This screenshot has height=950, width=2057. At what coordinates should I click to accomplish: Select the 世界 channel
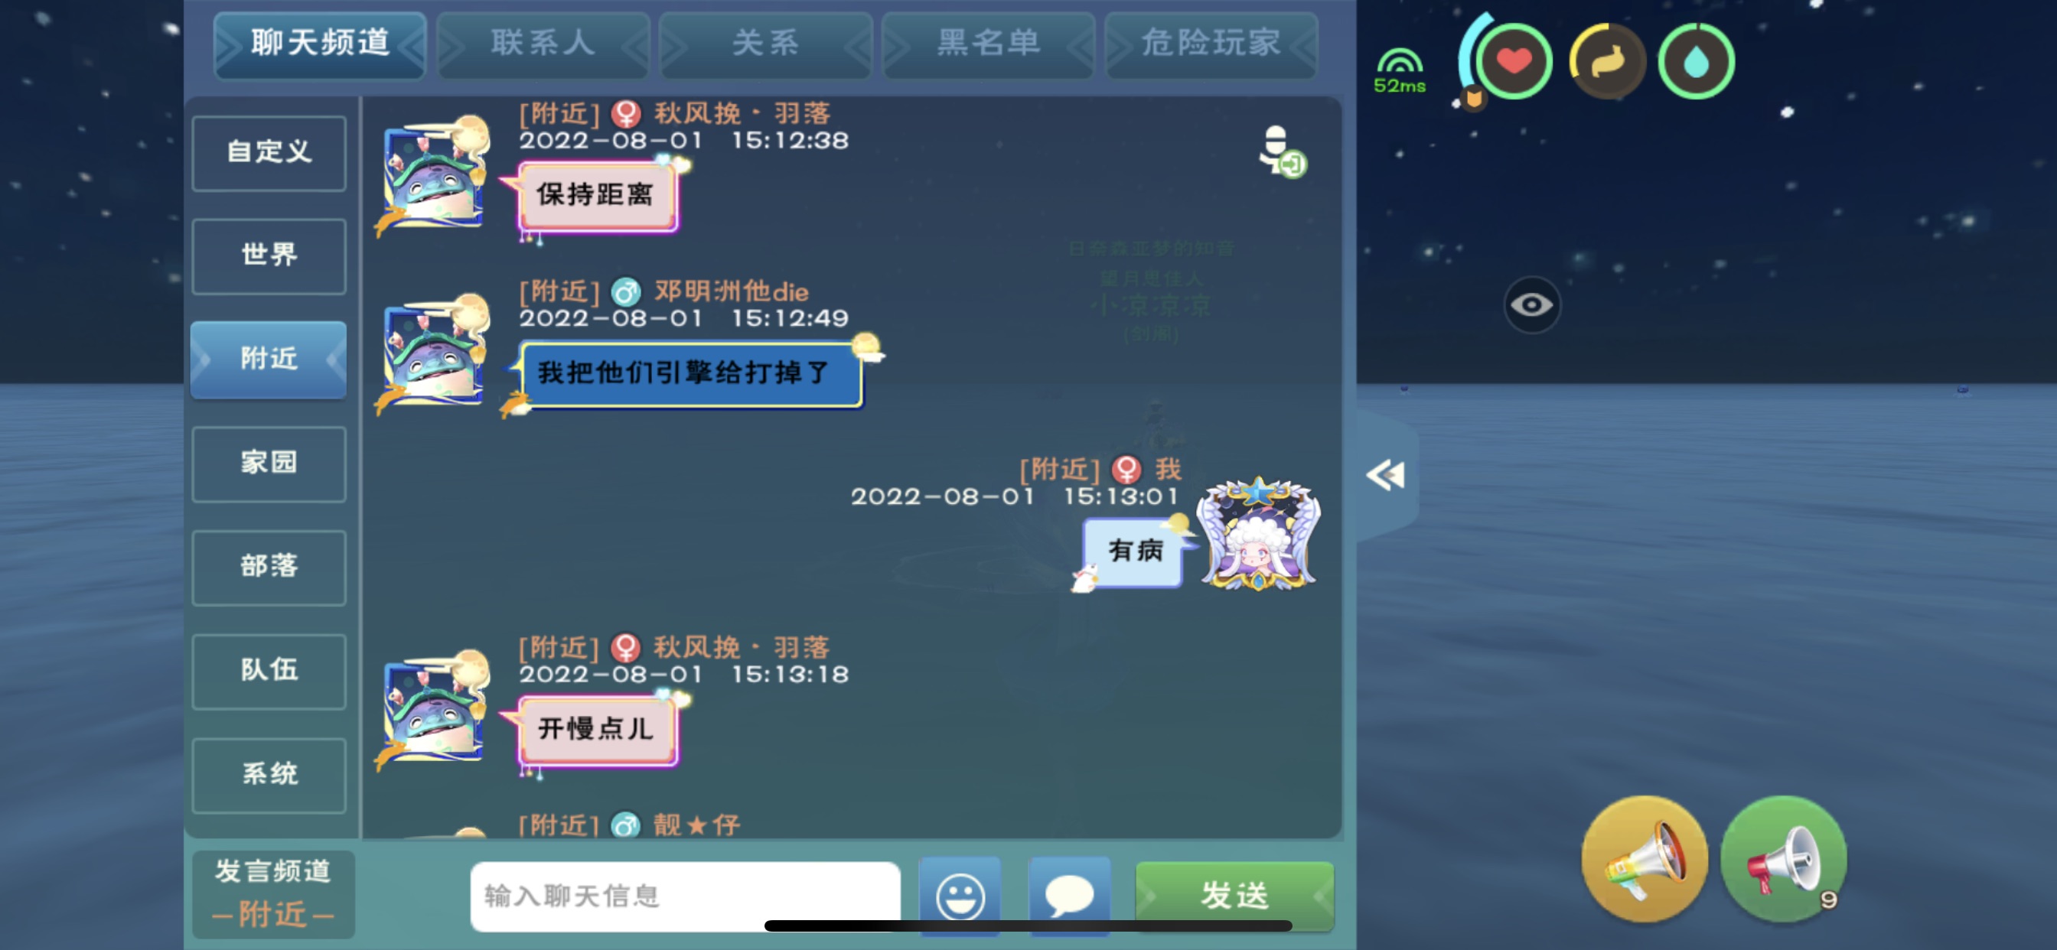coord(269,255)
